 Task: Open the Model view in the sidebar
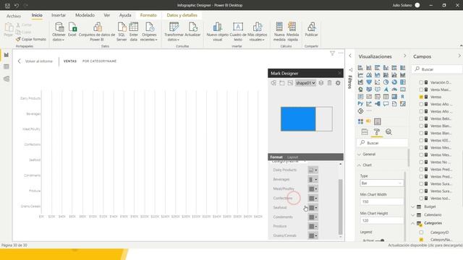7,79
